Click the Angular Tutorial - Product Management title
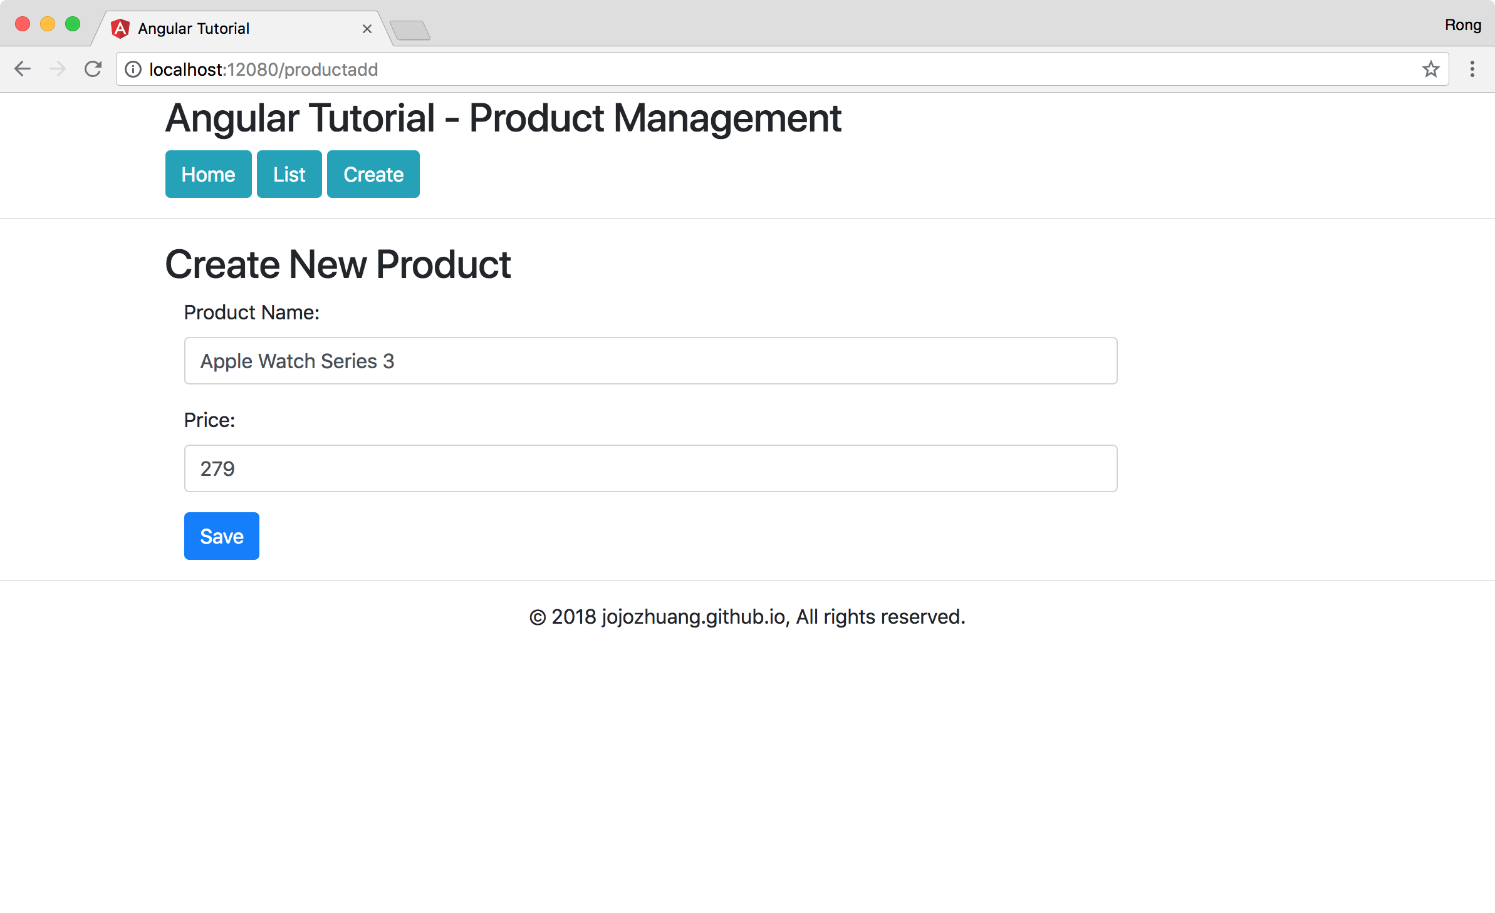This screenshot has height=913, width=1495. (503, 118)
